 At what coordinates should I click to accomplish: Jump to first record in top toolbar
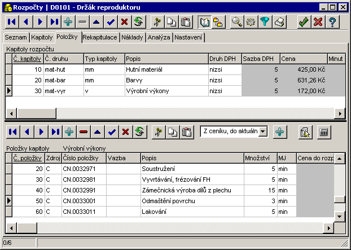[12, 22]
